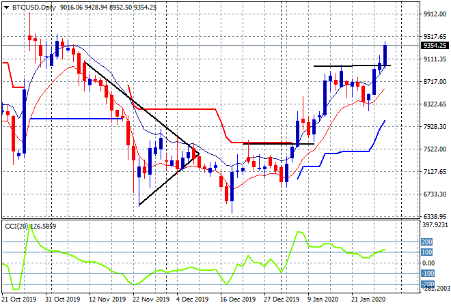Click price axis value 8322.65
Image resolution: width=451 pixels, height=307 pixels.
click(435, 104)
